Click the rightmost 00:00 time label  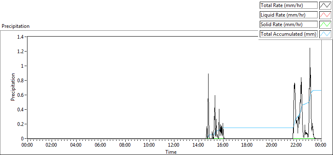[321, 145]
